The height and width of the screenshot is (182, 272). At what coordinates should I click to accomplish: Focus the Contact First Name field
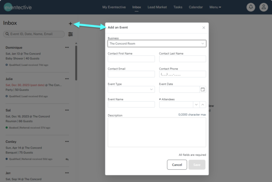coord(131,59)
